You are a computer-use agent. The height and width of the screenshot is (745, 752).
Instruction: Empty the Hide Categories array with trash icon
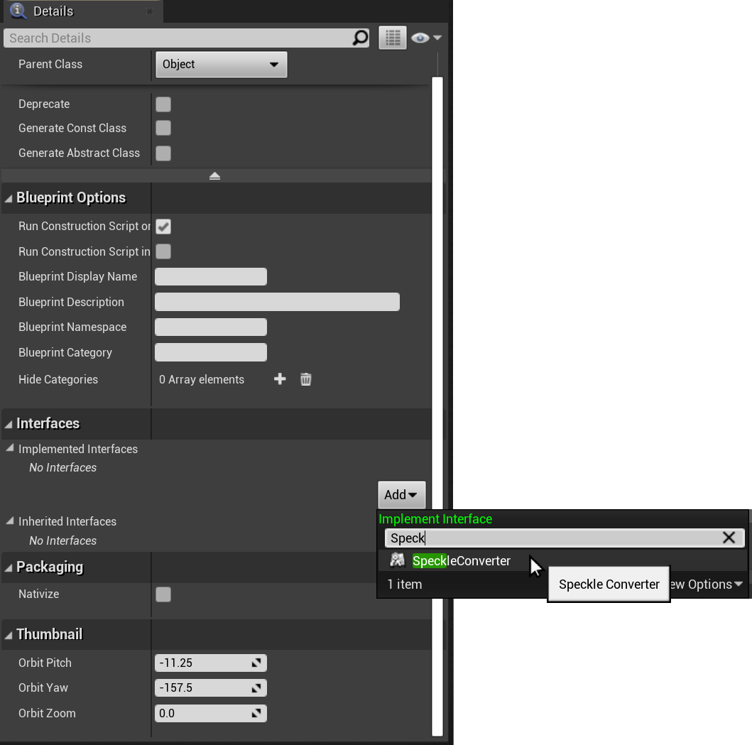tap(305, 379)
